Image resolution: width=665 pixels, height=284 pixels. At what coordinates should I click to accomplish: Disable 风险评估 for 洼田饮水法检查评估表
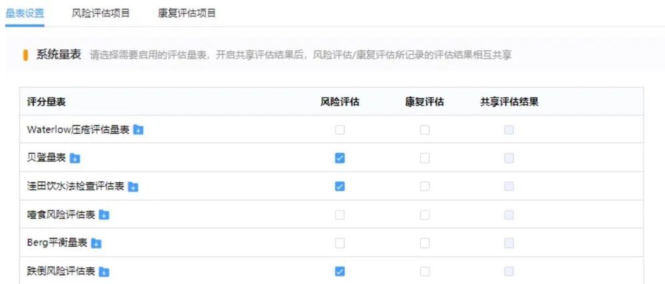(340, 187)
